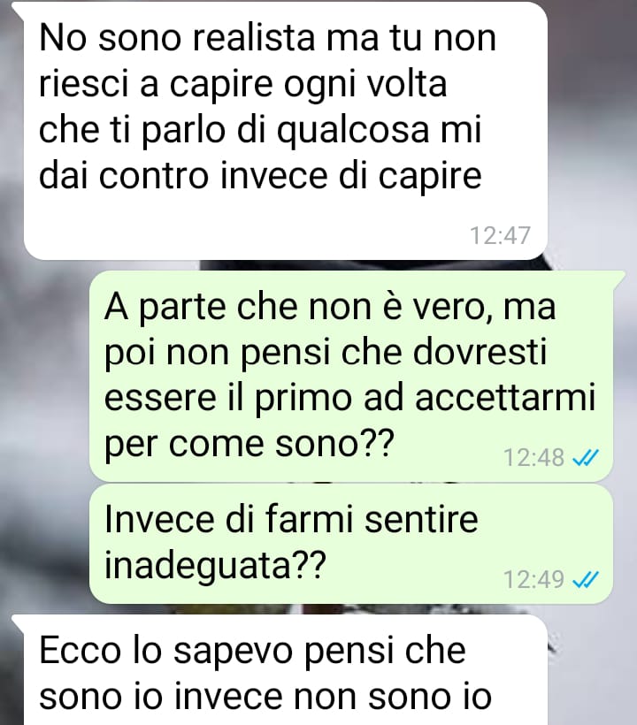Tap the blue double-check beside 12:48

(586, 458)
